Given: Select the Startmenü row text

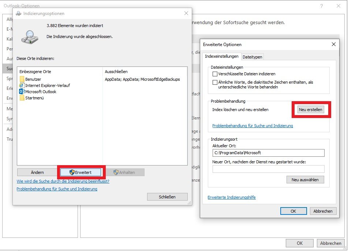Looking at the screenshot, I should point(34,98).
